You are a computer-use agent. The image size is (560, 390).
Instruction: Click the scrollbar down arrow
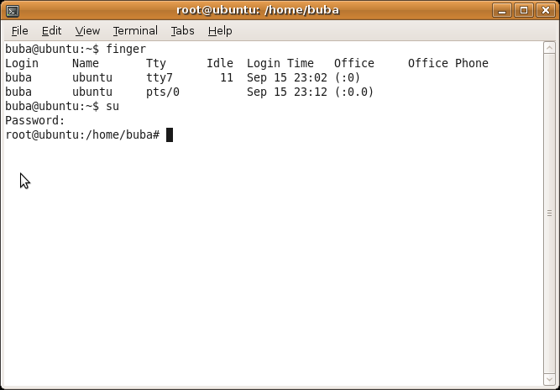point(549,380)
